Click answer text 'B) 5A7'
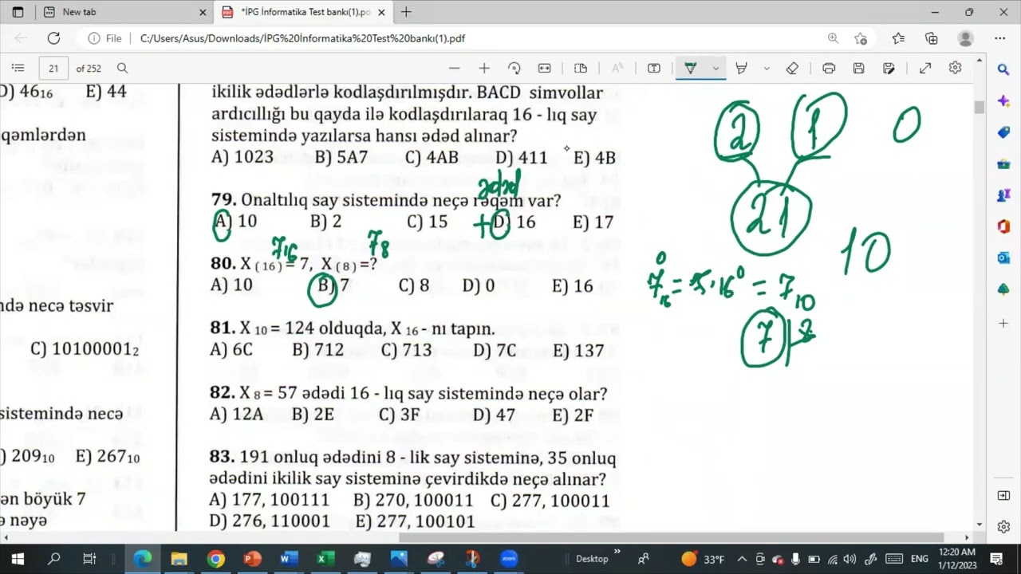This screenshot has width=1021, height=574. point(341,157)
